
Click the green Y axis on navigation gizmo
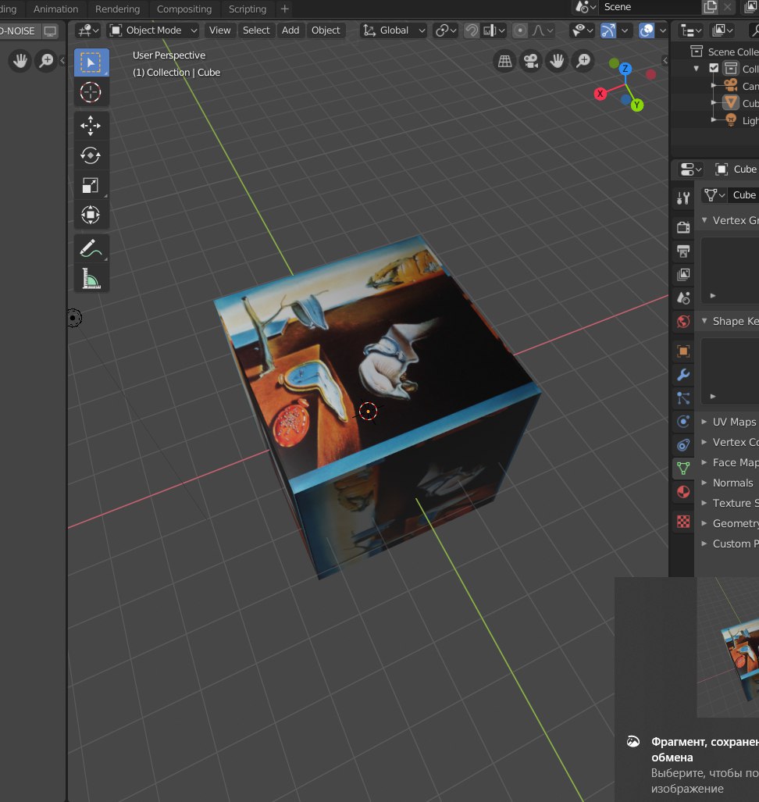click(636, 105)
